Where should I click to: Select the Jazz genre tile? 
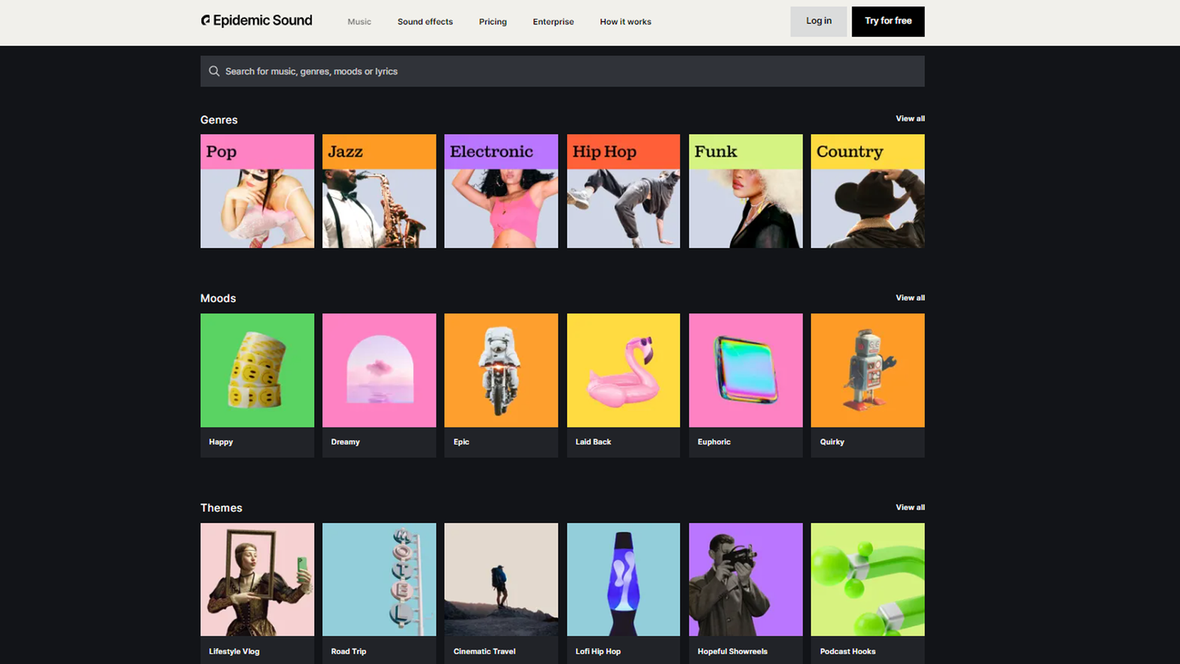click(379, 191)
